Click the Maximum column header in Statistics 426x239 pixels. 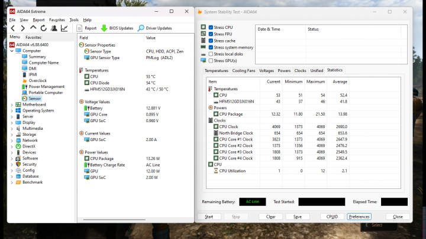[315, 81]
